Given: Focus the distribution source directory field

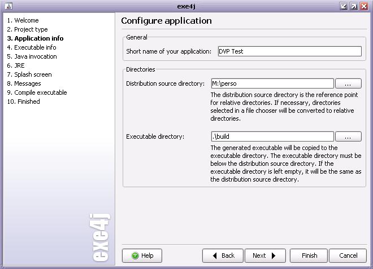Looking at the screenshot, I should tap(272, 83).
